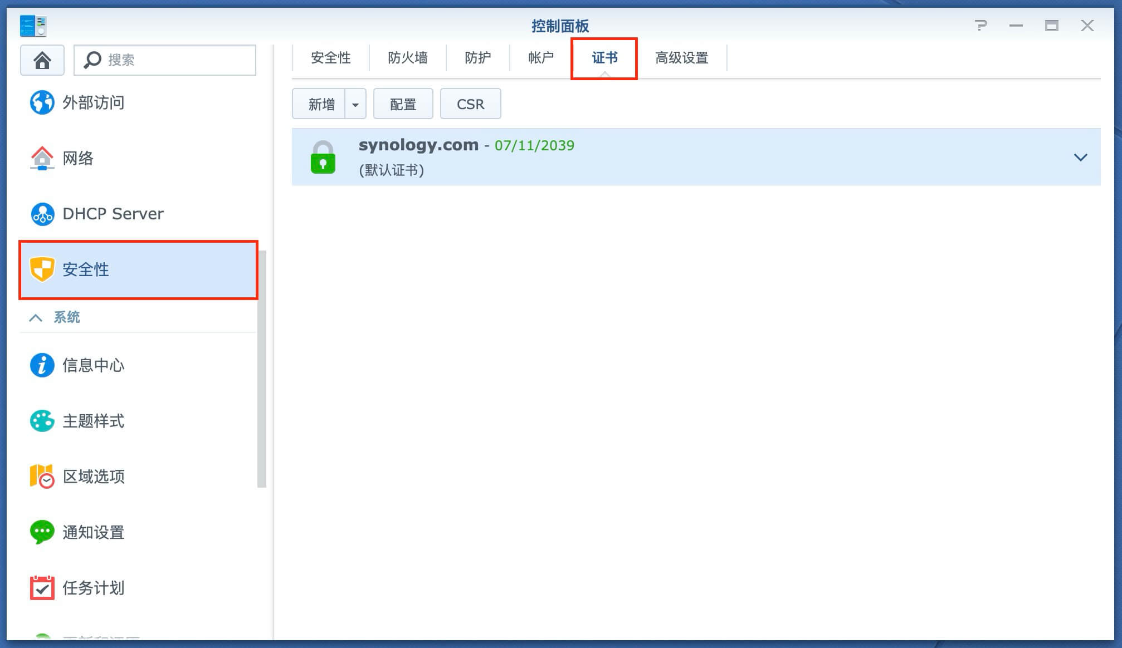Select the 任务计划 sidebar item
This screenshot has width=1122, height=648.
138,588
